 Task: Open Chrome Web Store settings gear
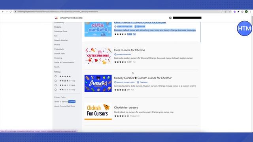click(170, 18)
